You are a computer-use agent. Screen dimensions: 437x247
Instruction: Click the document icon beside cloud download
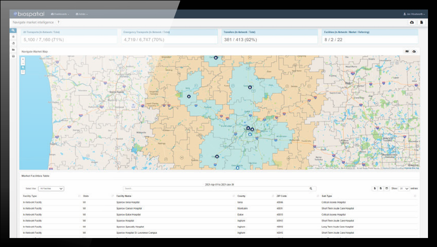coord(422,22)
